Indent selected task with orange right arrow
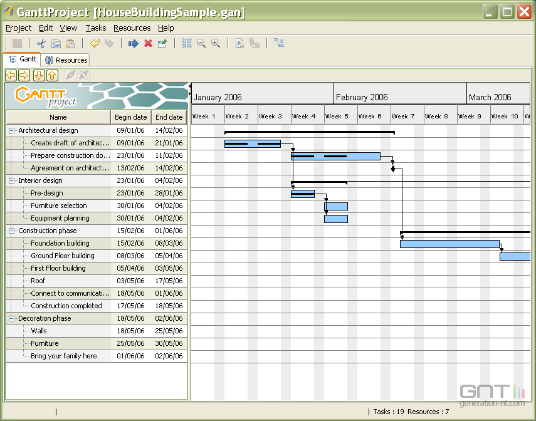 pos(24,75)
